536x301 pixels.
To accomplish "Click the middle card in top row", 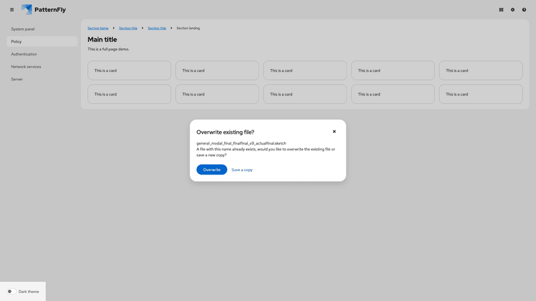I will point(305,70).
